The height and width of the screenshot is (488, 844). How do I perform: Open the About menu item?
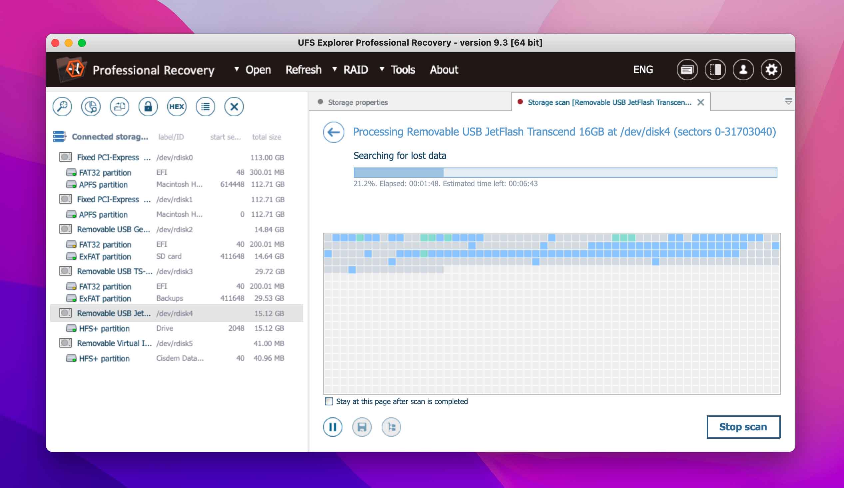pos(444,70)
